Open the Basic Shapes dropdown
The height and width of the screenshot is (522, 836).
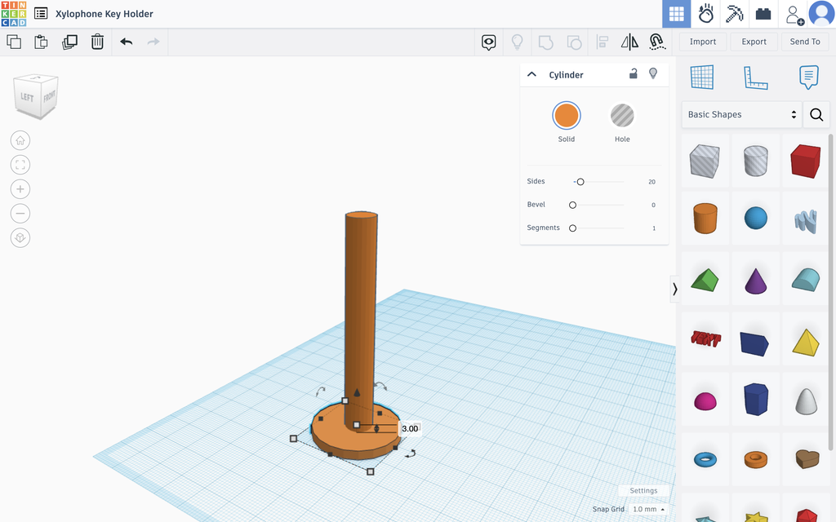pyautogui.click(x=741, y=114)
